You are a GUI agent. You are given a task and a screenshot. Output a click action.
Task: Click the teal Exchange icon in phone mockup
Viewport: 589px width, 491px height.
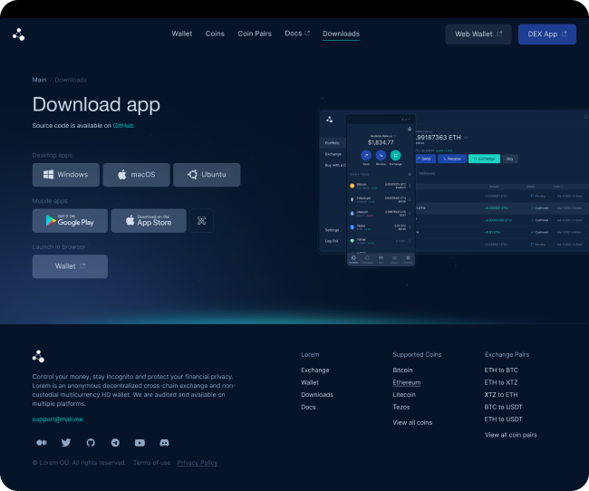click(x=395, y=155)
